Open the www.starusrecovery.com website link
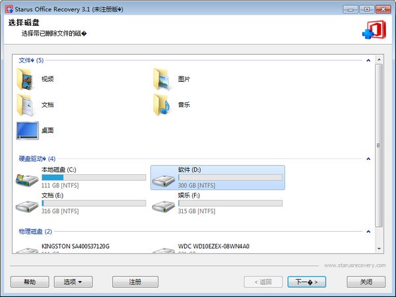Viewport: 396px width, 297px height. [350, 265]
